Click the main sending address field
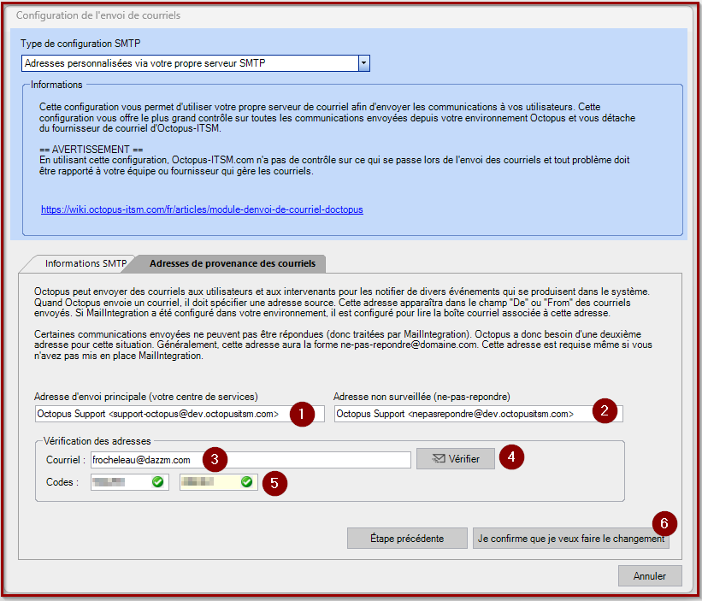The height and width of the screenshot is (601, 702). (160, 414)
